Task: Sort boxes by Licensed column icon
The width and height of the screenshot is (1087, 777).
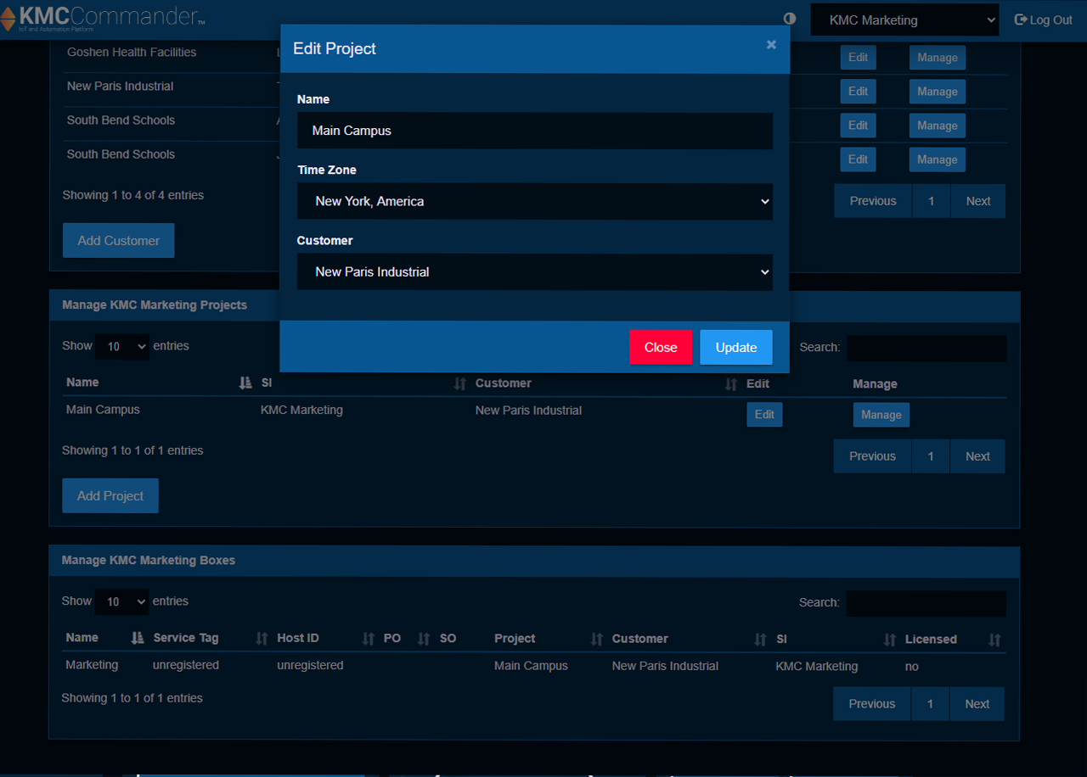Action: [994, 640]
